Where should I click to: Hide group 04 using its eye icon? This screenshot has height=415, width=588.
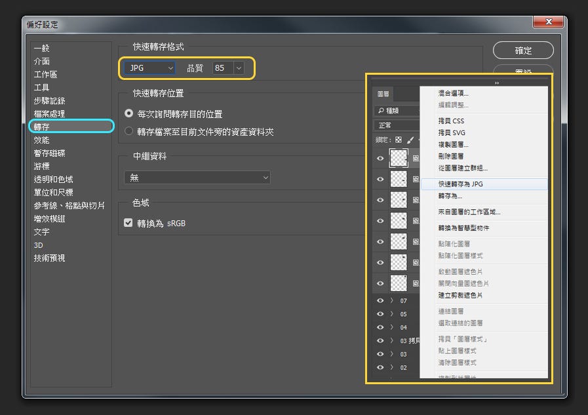[380, 327]
